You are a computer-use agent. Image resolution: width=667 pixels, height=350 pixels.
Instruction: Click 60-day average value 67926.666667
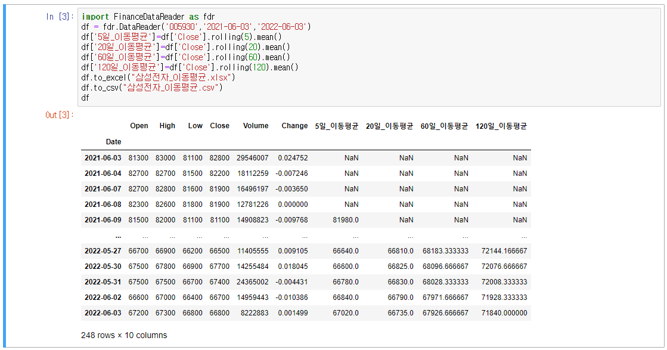(x=445, y=313)
